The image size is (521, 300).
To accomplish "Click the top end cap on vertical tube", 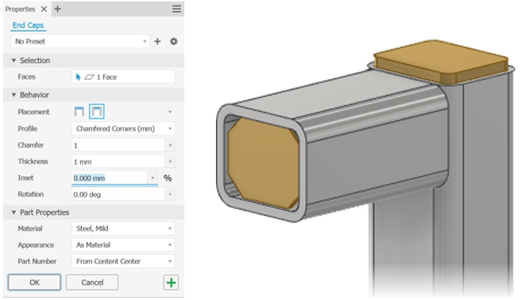I will pyautogui.click(x=441, y=61).
